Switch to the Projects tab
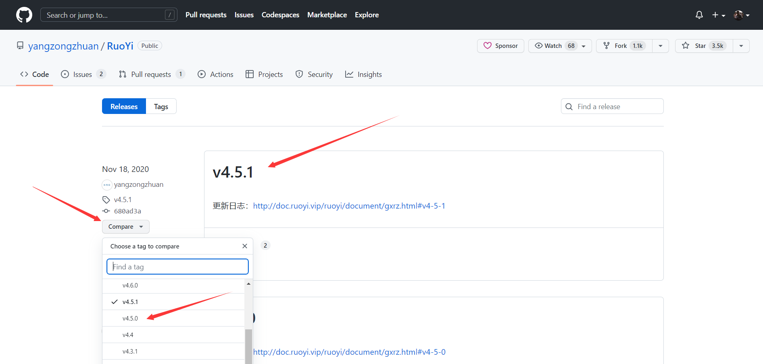Screen dimensions: 763x364 264,74
